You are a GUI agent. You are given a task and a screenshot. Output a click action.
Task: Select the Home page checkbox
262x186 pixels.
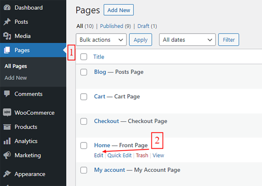84,145
